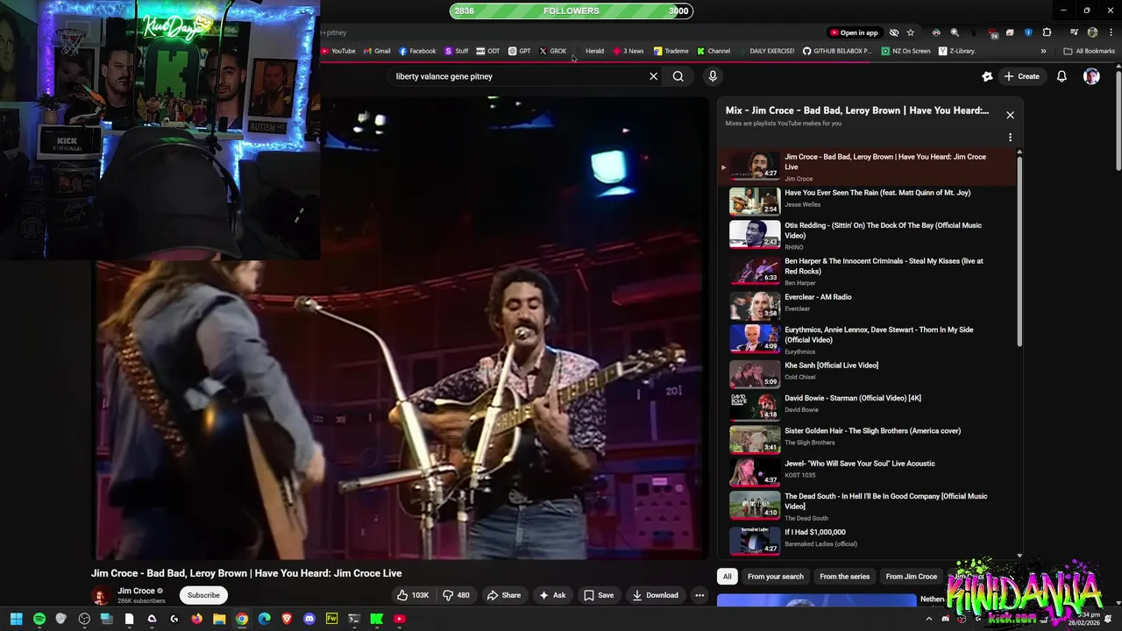Click the video player area
This screenshot has height=631, width=1122.
click(401, 329)
